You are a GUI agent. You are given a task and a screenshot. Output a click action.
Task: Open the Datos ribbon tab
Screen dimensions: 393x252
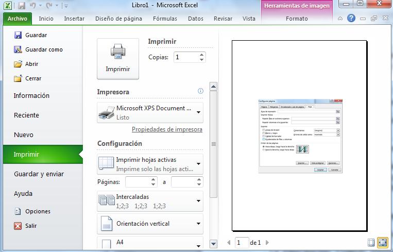(x=196, y=19)
